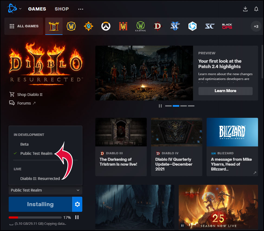Viewport: 264px width, 231px height.
Task: Open the downloads icon
Action: coord(245,9)
